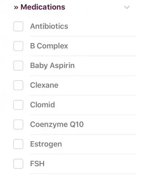Pick the Coenzyme Q10 label text

(x=57, y=124)
